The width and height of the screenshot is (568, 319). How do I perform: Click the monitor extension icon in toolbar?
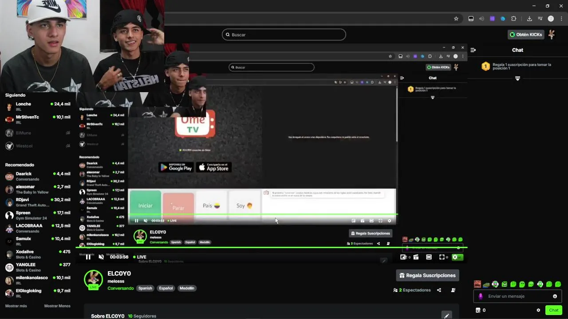[471, 19]
